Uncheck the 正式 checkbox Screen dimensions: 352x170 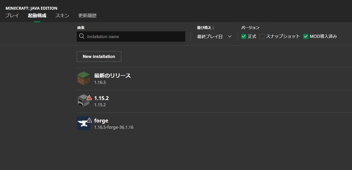(x=244, y=36)
